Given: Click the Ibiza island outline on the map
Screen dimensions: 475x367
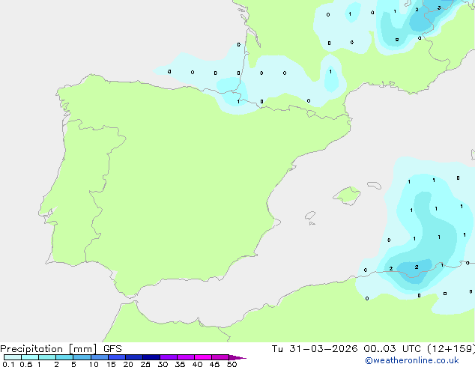Looking at the screenshot, I should tap(310, 216).
